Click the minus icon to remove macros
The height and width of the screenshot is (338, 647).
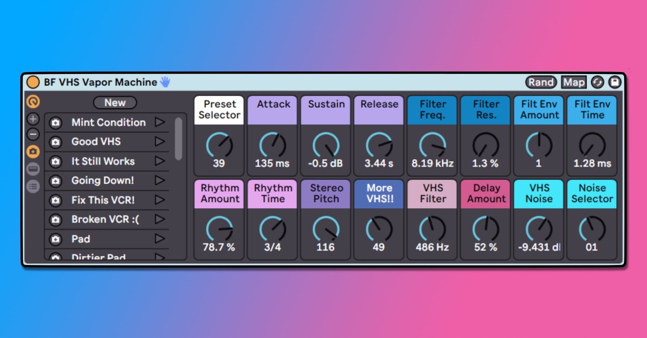pos(33,135)
